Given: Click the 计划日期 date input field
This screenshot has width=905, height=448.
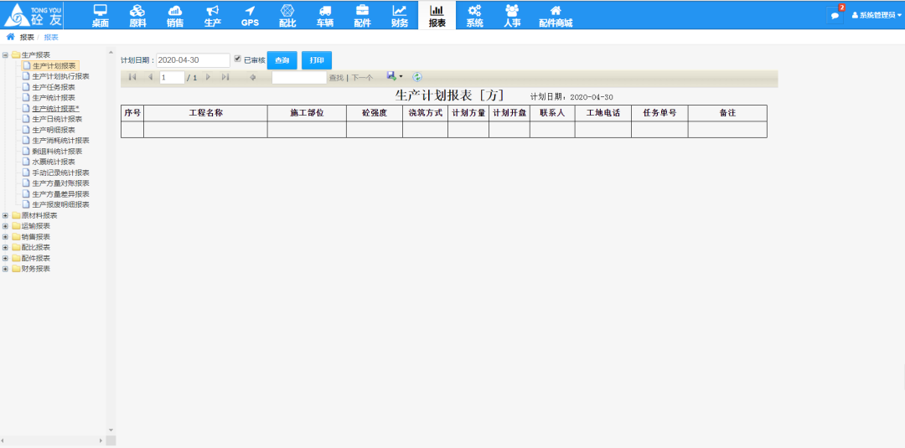Looking at the screenshot, I should (193, 60).
